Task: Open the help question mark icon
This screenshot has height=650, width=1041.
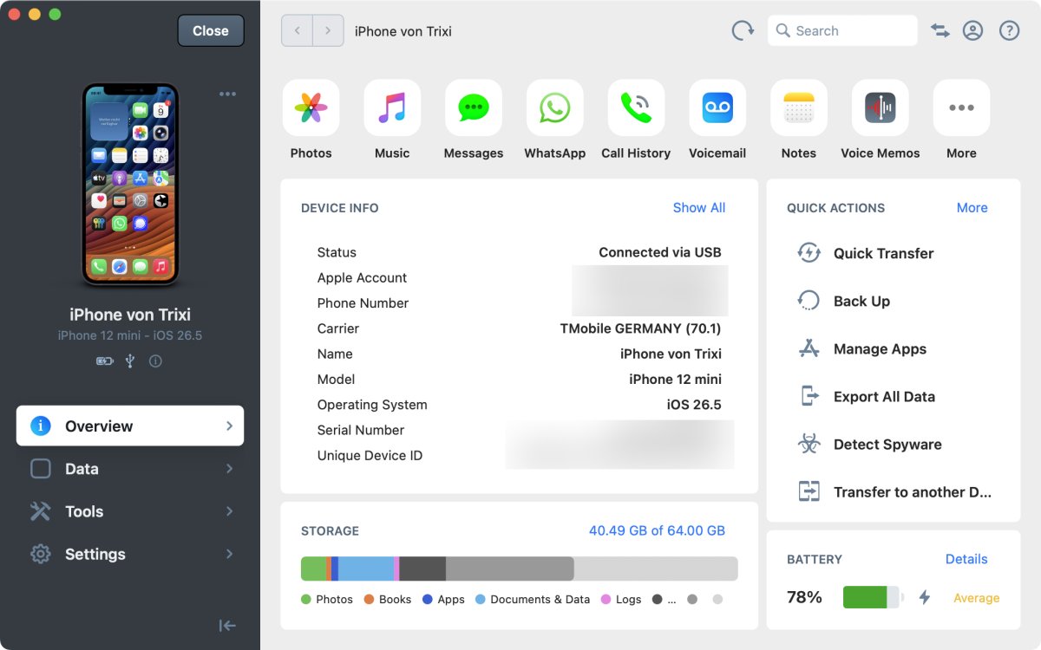Action: tap(1009, 30)
